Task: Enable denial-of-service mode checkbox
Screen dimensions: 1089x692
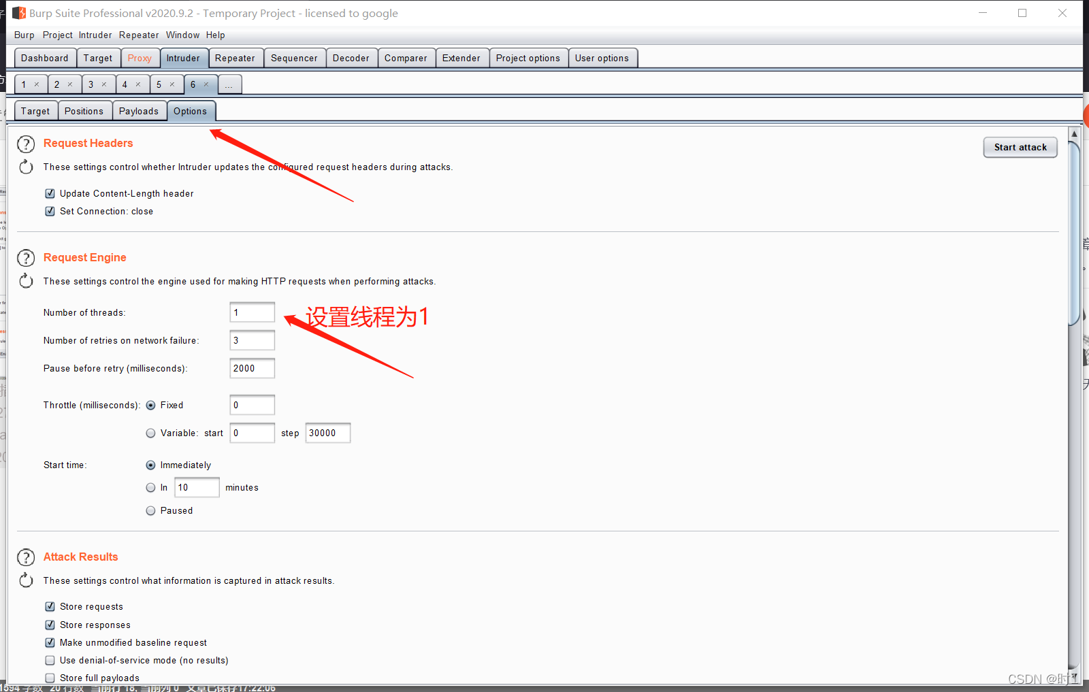Action: (x=50, y=660)
